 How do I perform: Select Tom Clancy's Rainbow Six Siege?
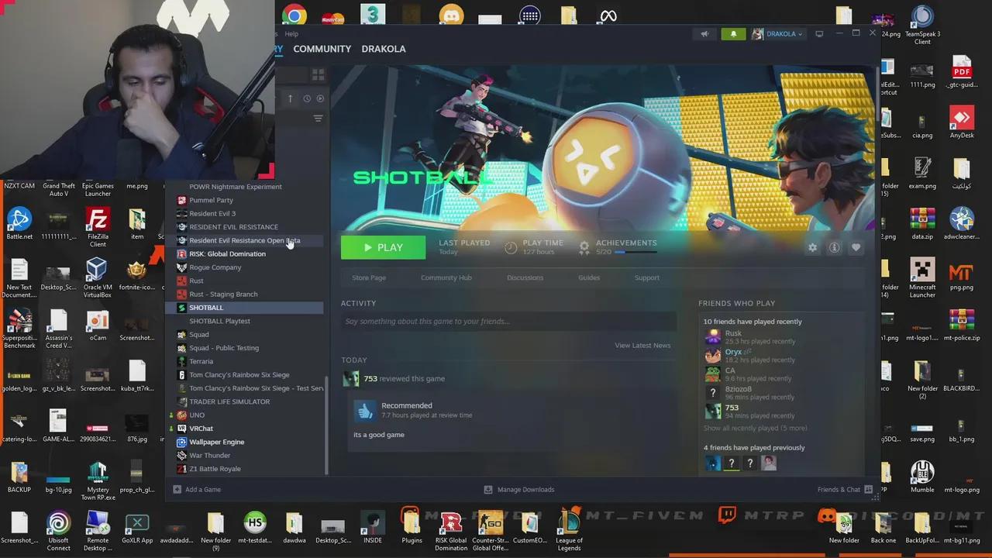pos(239,375)
